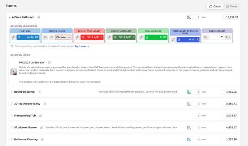Toggle the Cabinet length hidden-eye icon

tap(205, 37)
